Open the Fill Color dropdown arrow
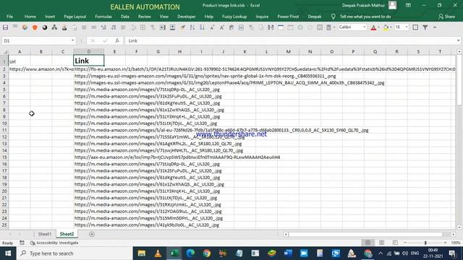The width and height of the screenshot is (463, 260). tap(391, 27)
